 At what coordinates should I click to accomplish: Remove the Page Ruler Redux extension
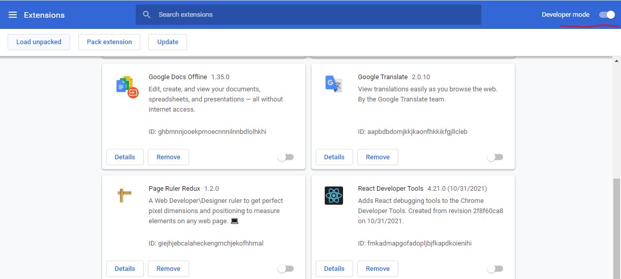(168, 268)
